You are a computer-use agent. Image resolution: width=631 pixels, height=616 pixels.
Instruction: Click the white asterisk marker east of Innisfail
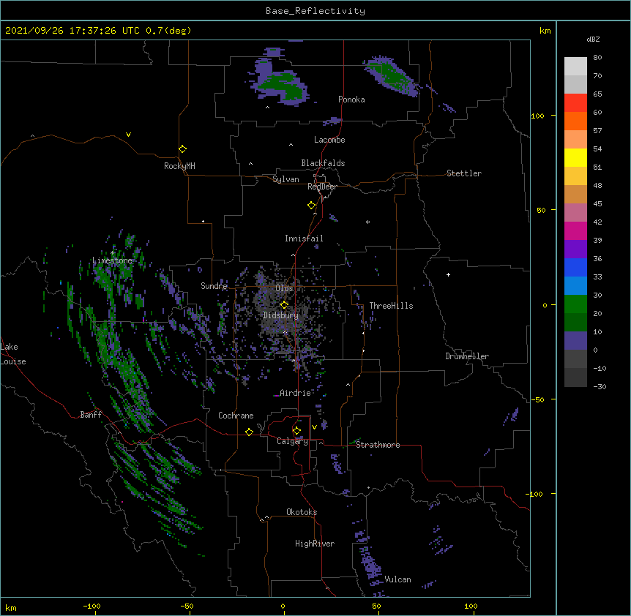tap(367, 222)
